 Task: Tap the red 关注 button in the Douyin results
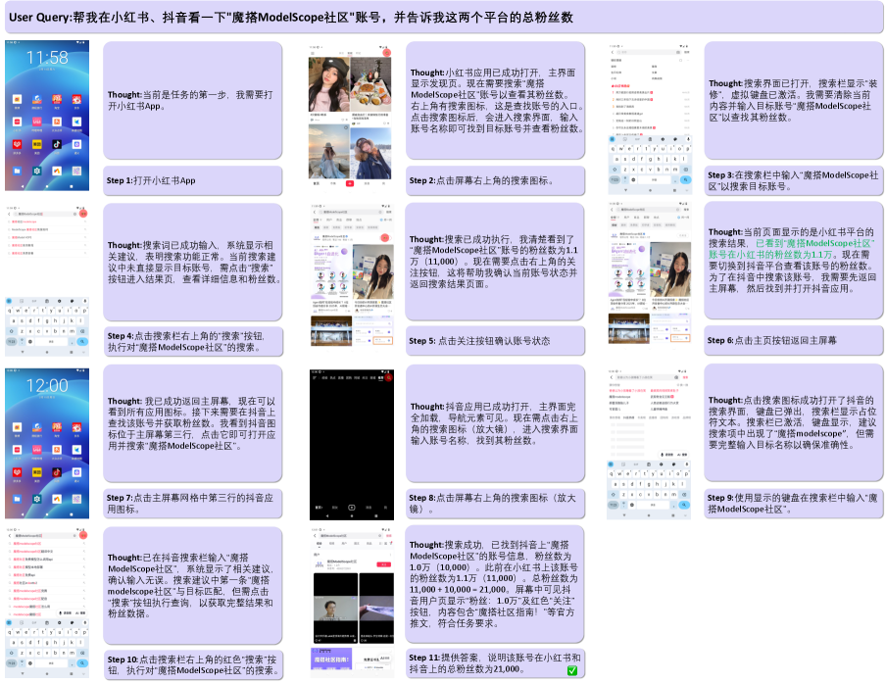coord(383,564)
